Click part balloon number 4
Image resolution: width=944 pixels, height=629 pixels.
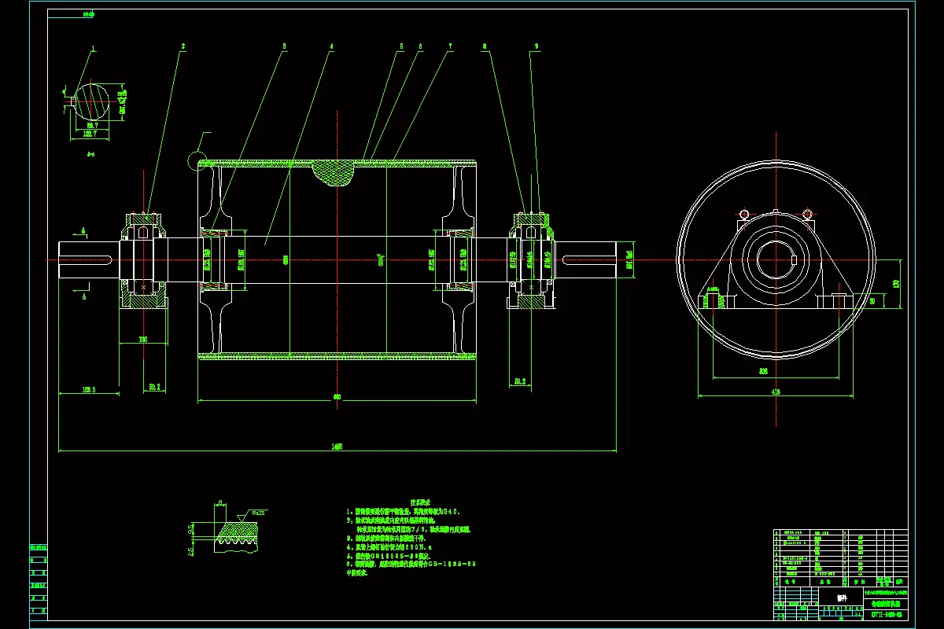coord(332,47)
